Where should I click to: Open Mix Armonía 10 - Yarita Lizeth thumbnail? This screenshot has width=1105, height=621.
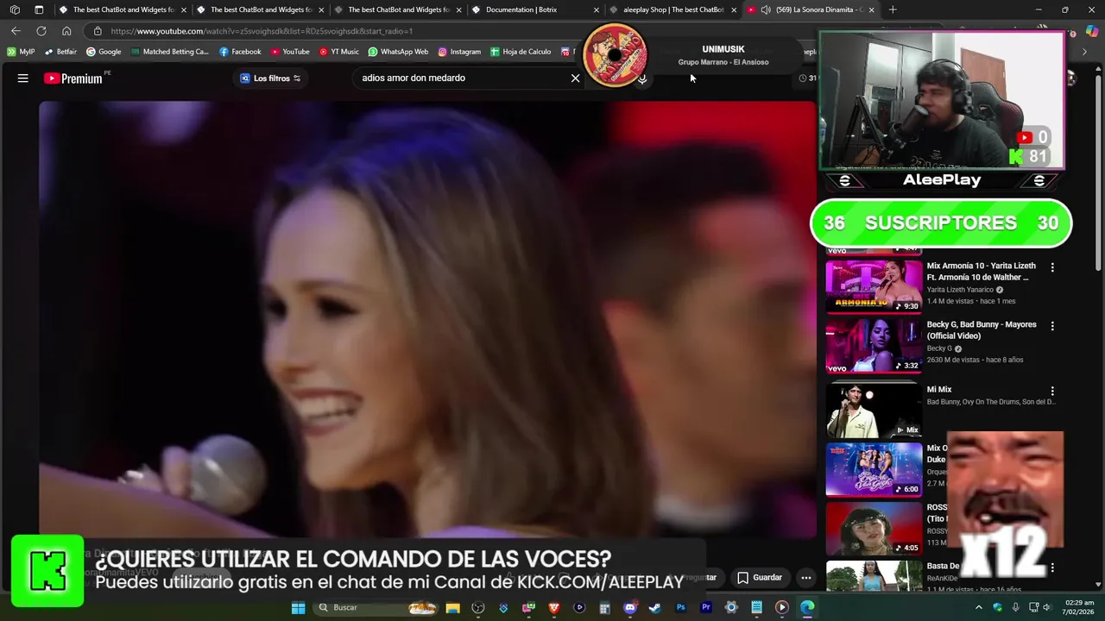pyautogui.click(x=874, y=285)
